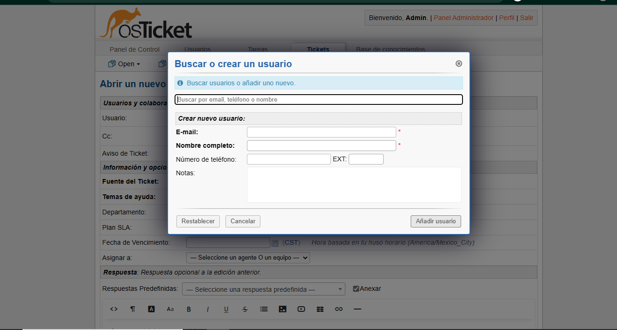
Task: Close the user search dialog with X icon
Action: point(458,64)
